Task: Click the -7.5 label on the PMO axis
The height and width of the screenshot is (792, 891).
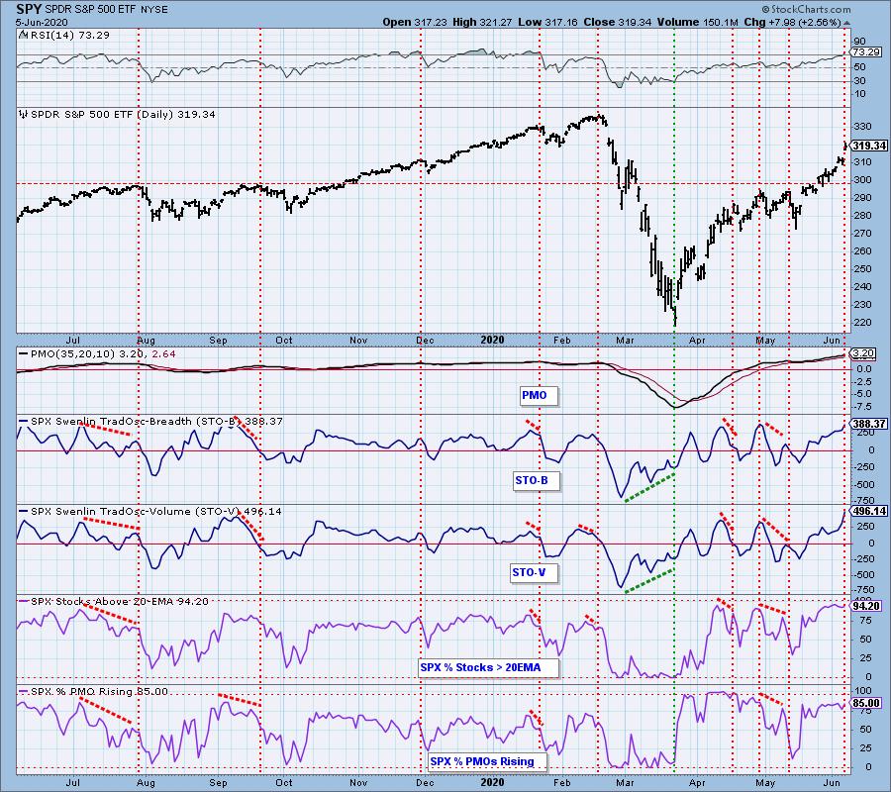Action: click(x=863, y=406)
